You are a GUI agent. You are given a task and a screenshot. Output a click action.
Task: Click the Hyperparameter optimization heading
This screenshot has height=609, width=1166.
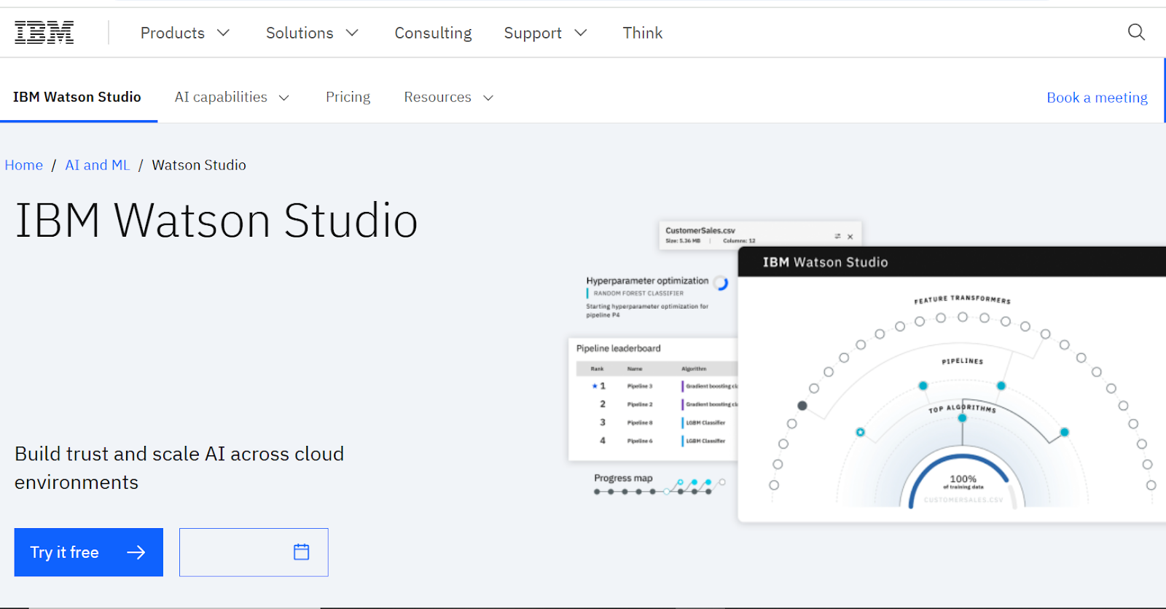647,280
